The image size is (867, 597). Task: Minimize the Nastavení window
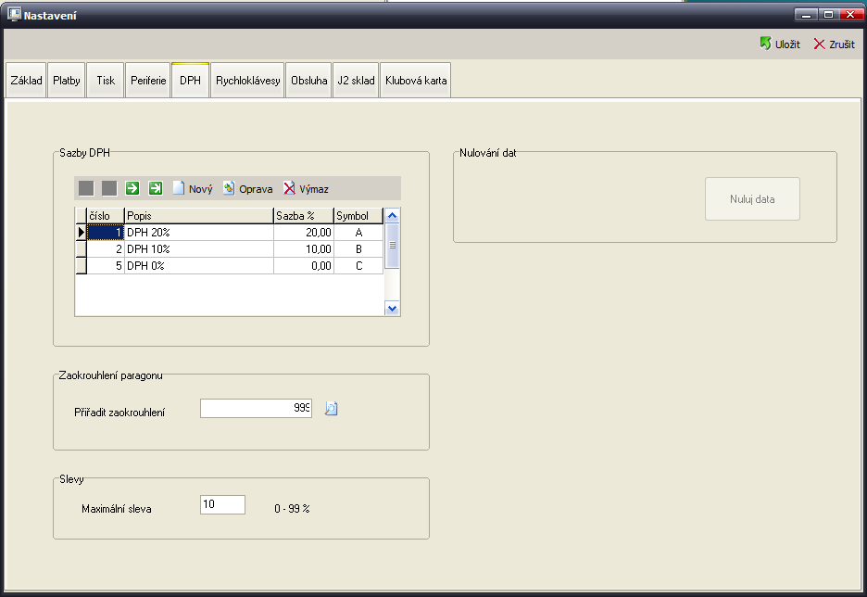click(806, 15)
